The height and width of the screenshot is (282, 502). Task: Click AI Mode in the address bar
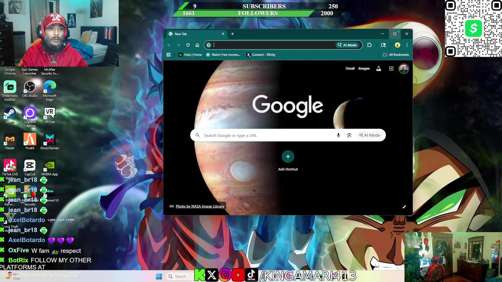click(x=347, y=45)
